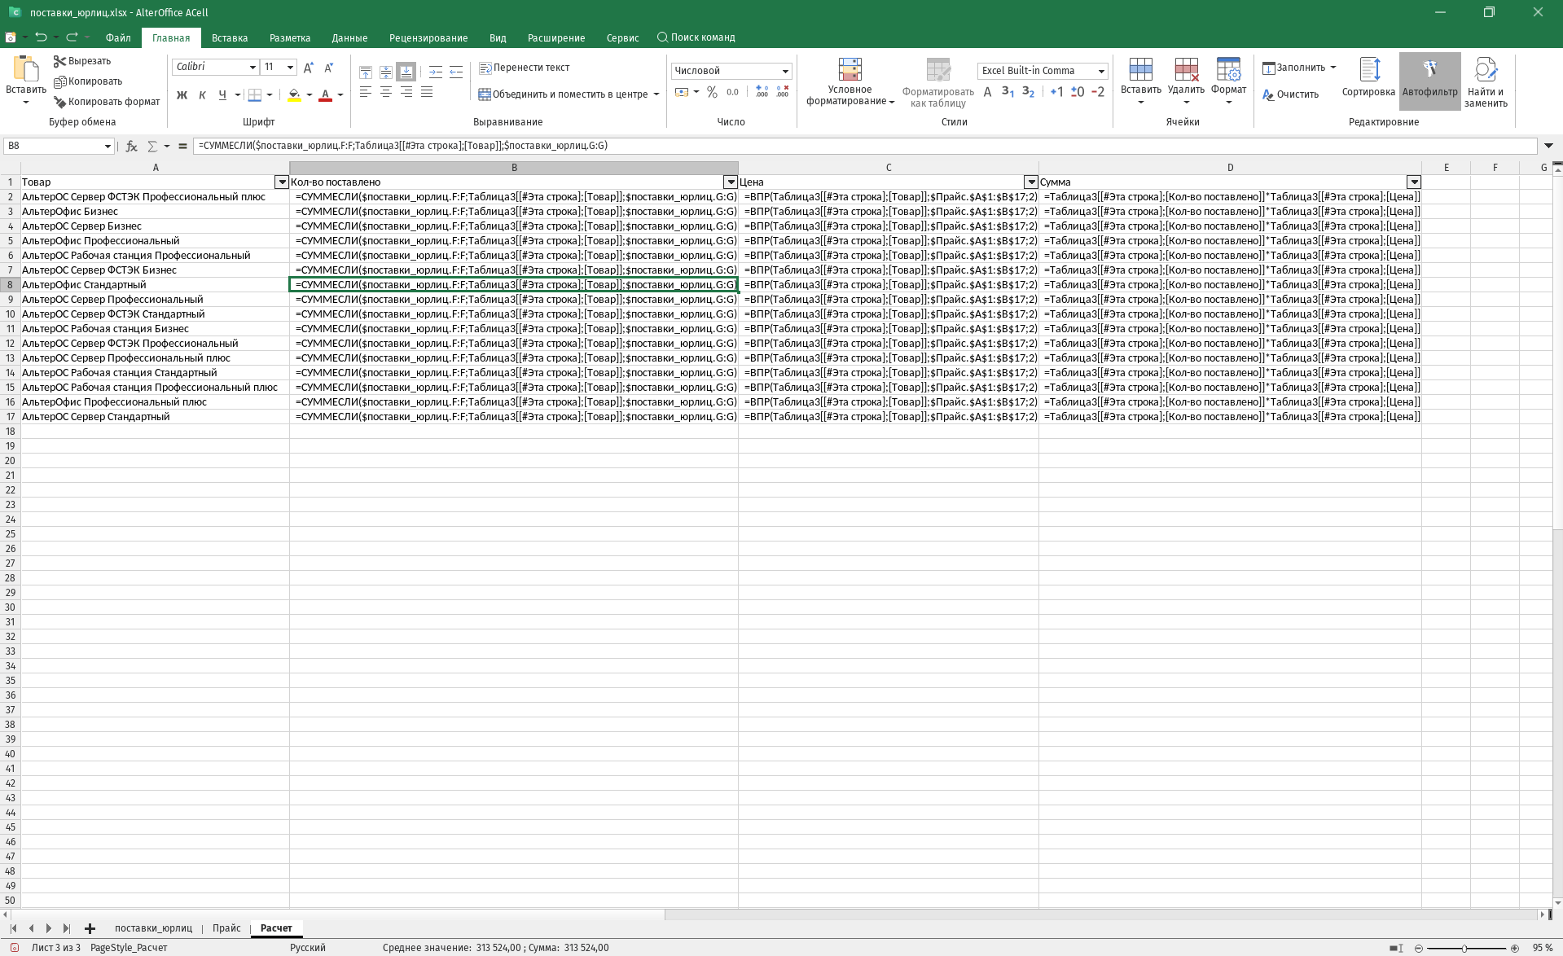Add decimal place icon
The image size is (1563, 956).
pos(762,92)
